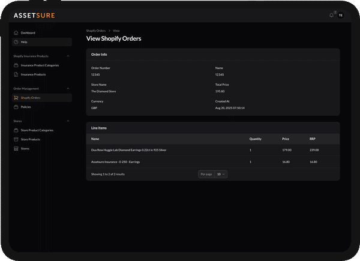Click the Shopify Orders breadcrumb link
Screen dimensions: 360x261
click(96, 30)
